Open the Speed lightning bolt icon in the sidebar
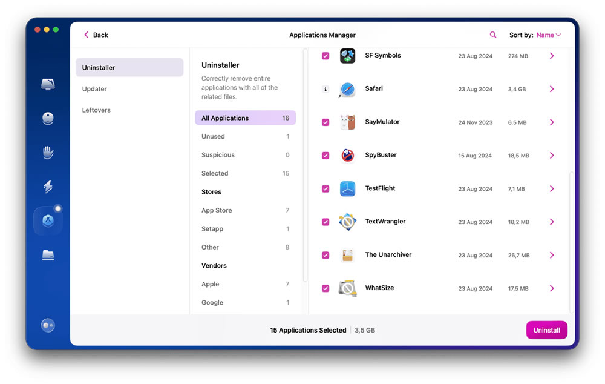The width and height of the screenshot is (605, 384). tap(48, 187)
